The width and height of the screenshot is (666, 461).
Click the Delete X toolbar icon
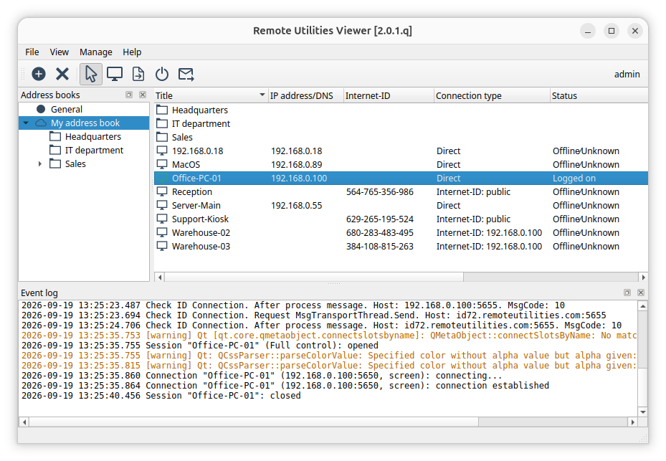[x=62, y=74]
